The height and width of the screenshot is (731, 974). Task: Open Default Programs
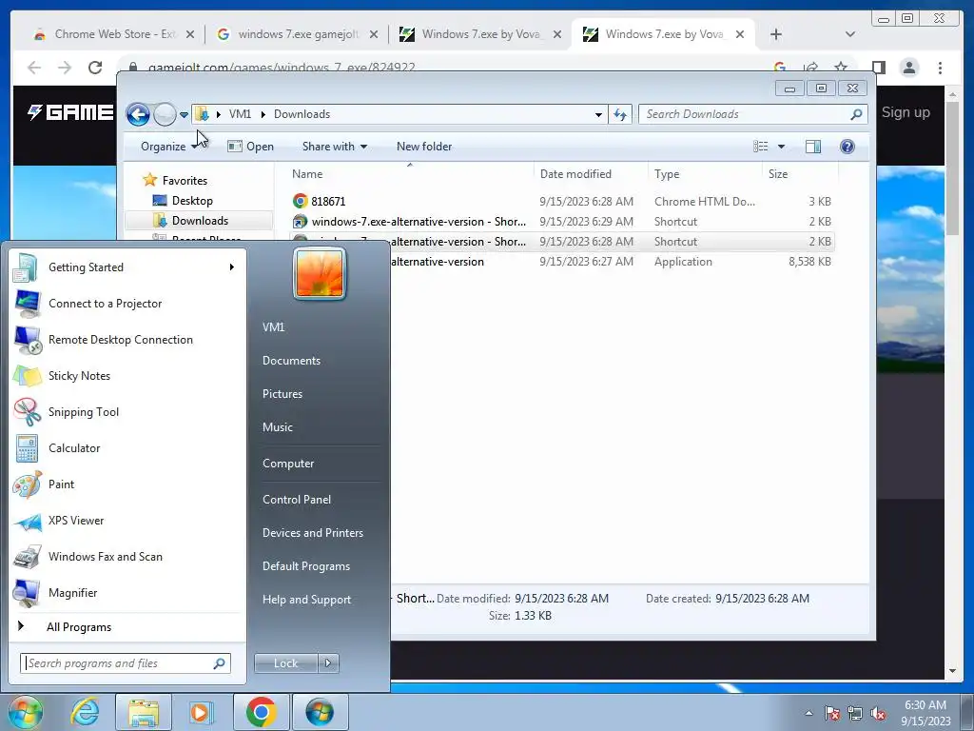(306, 566)
